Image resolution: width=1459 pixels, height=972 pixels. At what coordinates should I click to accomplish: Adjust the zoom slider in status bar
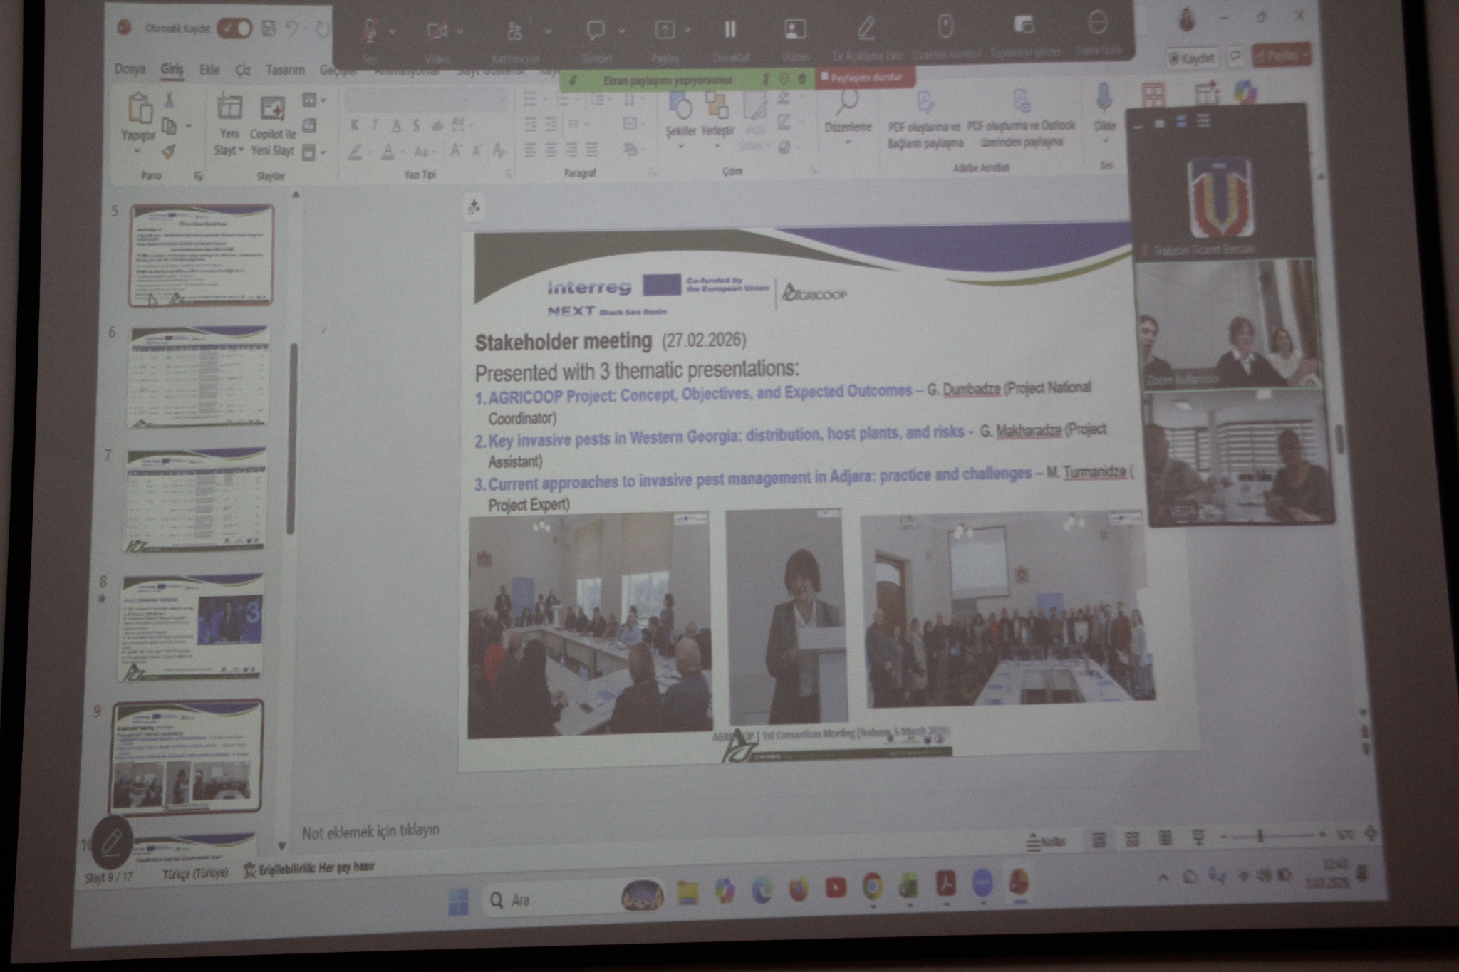point(1260,836)
